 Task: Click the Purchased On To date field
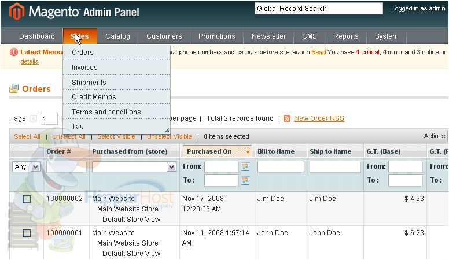pos(222,180)
